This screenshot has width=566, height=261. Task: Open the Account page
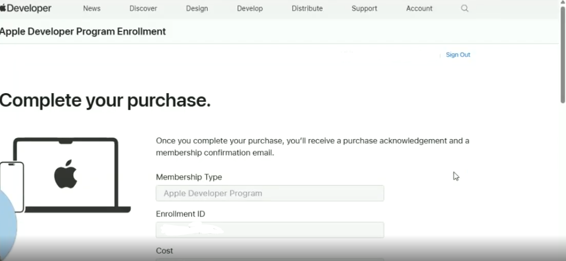point(419,8)
